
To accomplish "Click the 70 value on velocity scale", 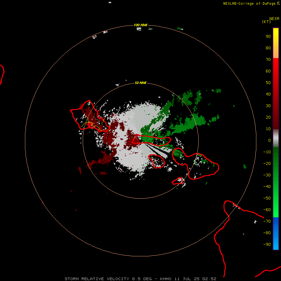I will pyautogui.click(x=268, y=60).
